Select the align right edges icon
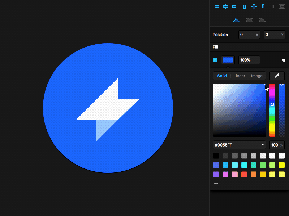This screenshot has width=289, height=216. coord(234,6)
